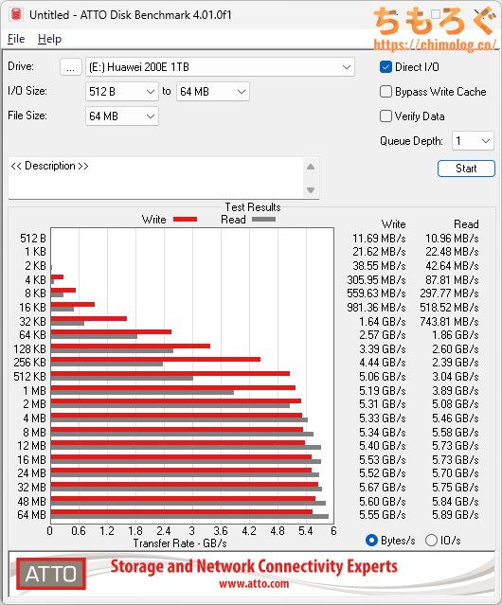Click the gray Read legend swatch

[263, 219]
